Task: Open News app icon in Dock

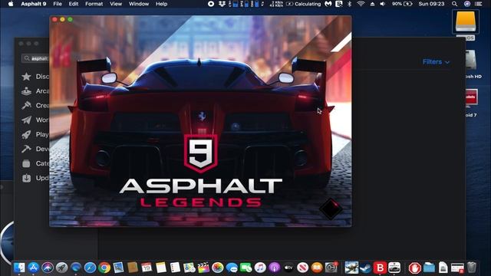Action: pyautogui.click(x=302, y=268)
